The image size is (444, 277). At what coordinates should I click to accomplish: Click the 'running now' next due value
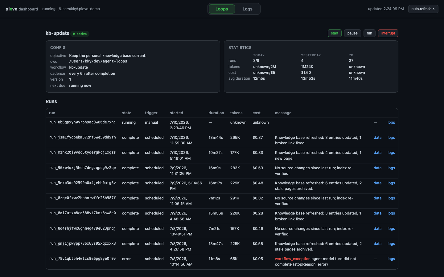(x=80, y=86)
